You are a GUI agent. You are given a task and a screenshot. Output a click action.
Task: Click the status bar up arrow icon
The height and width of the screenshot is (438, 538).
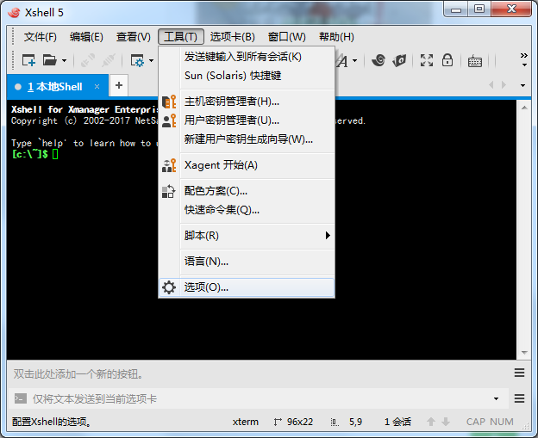click(x=431, y=422)
